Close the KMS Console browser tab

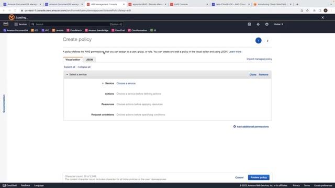tap(207, 4)
